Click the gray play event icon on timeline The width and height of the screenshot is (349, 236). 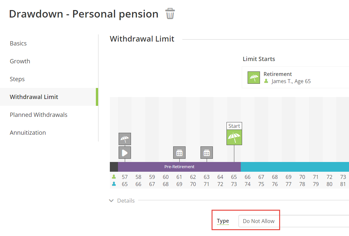click(125, 153)
